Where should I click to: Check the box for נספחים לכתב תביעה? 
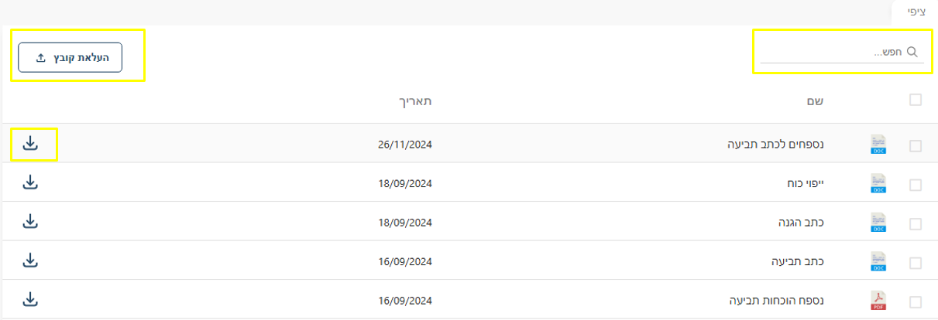click(x=916, y=145)
